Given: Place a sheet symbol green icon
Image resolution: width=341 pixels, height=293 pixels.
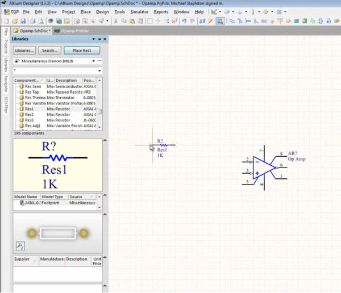Looking at the screenshot, I should [297, 21].
